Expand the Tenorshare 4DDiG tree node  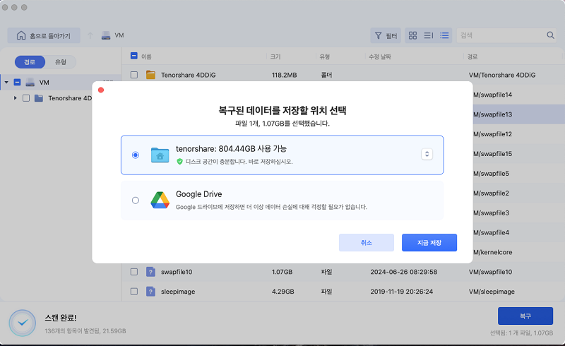pyautogui.click(x=16, y=98)
